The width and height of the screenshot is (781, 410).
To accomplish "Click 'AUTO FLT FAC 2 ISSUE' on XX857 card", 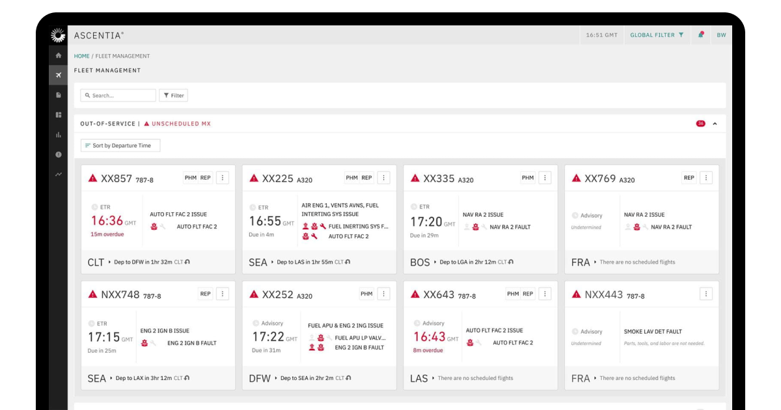I will (178, 214).
